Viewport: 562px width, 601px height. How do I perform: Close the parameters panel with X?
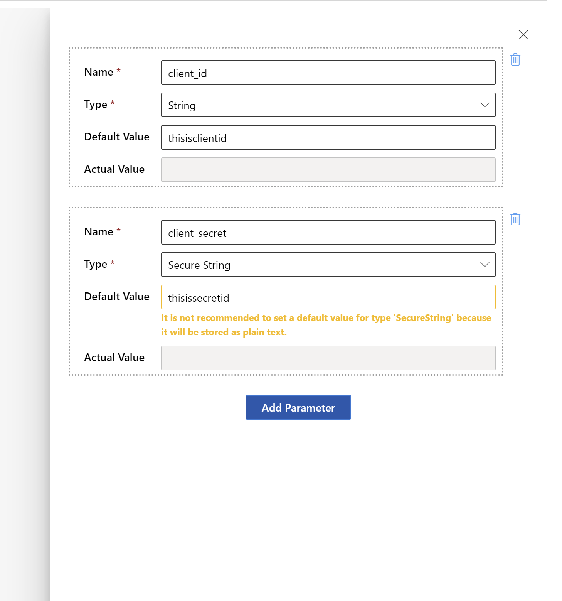(x=523, y=35)
